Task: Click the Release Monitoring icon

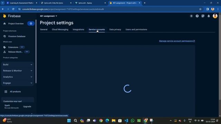Action: pos(4,52)
